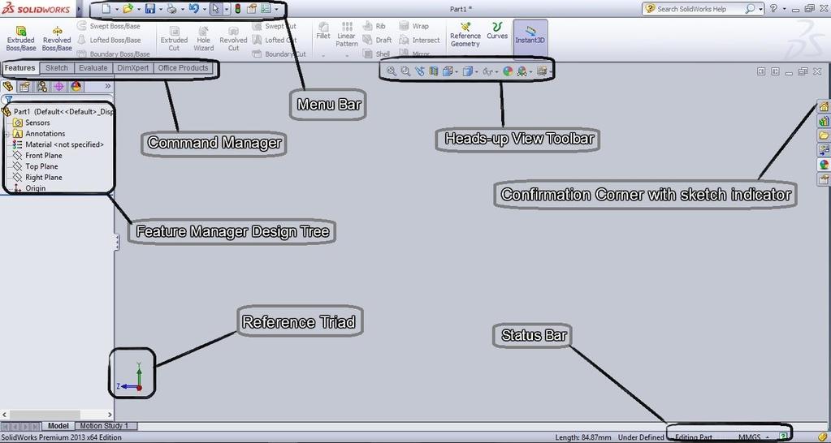Open File Properties icon in quick toolbar
The image size is (831, 443).
pos(252,9)
